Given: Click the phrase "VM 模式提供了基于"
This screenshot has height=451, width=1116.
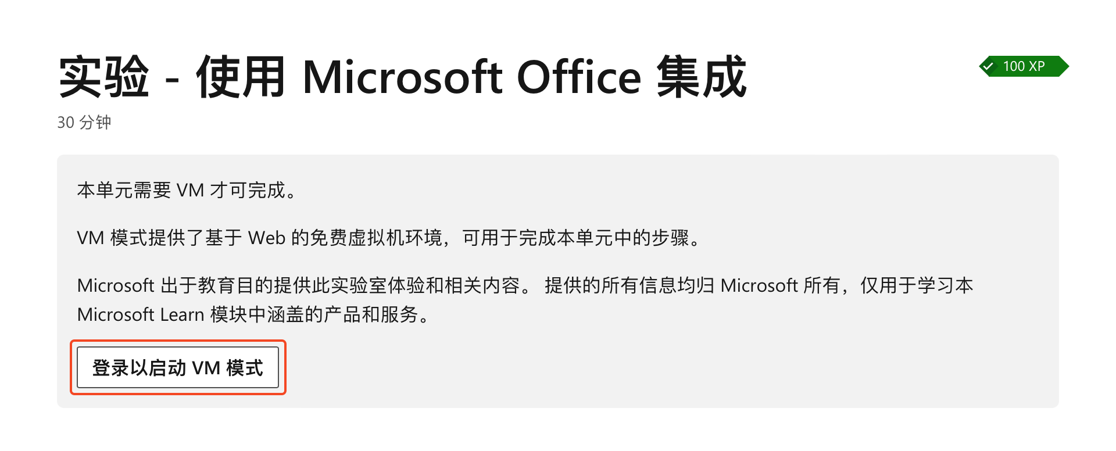Looking at the screenshot, I should (x=159, y=238).
